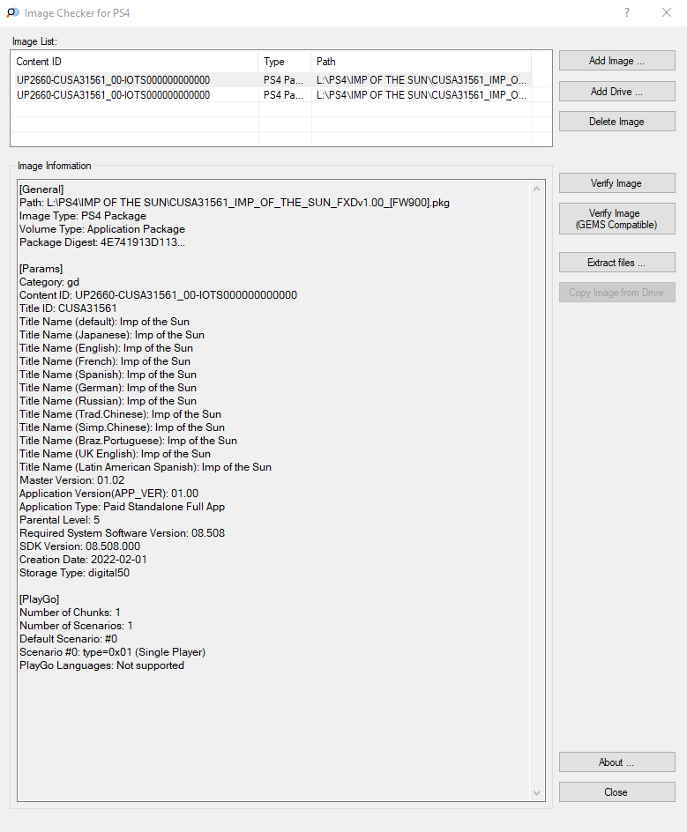The height and width of the screenshot is (832, 687).
Task: Click the Add Image ... button
Action: coord(617,61)
